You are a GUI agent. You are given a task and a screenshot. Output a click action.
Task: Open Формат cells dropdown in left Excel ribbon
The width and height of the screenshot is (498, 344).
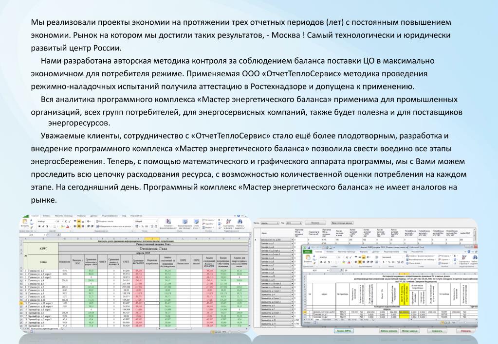pyautogui.click(x=208, y=227)
